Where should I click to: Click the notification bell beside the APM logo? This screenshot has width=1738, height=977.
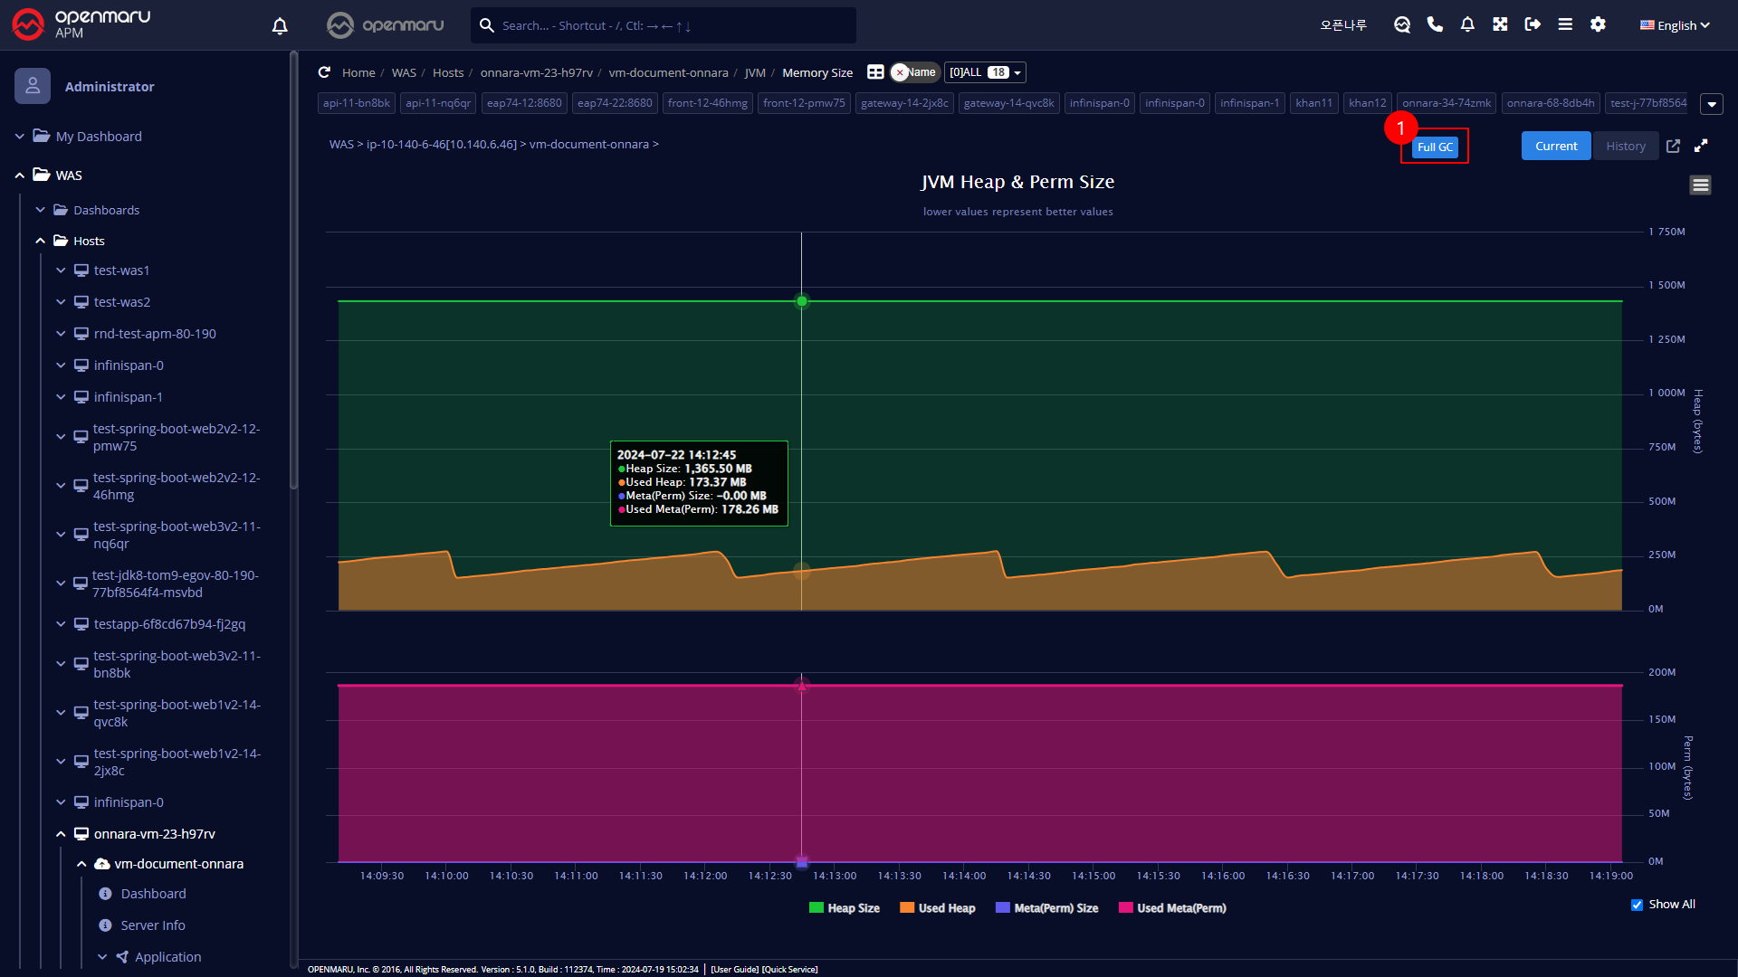click(280, 26)
